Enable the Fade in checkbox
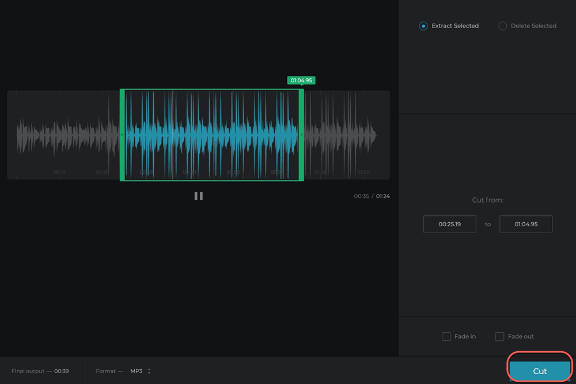 pyautogui.click(x=446, y=336)
